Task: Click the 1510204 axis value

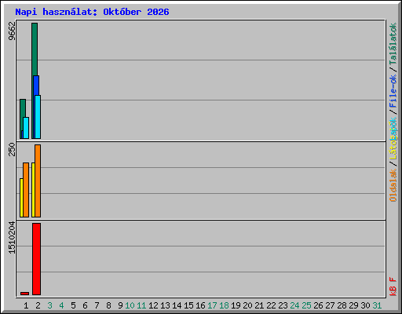Action: [x=12, y=238]
